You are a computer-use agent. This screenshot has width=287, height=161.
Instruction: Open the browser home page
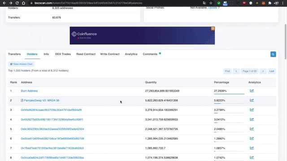(23, 3)
